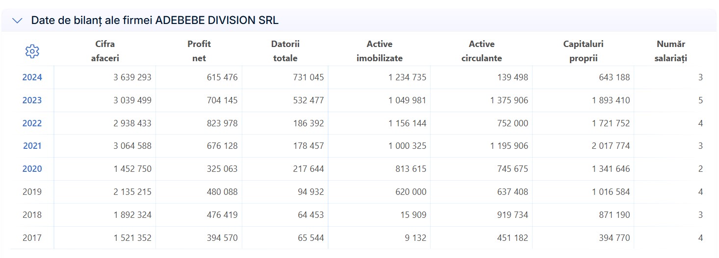
Task: Click the 2019 net profit 480 088
Action: (222, 192)
